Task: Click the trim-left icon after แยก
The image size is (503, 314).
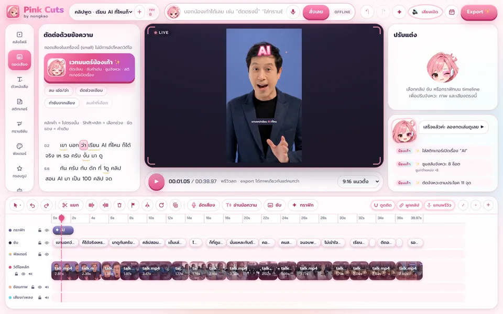Action: [91, 205]
